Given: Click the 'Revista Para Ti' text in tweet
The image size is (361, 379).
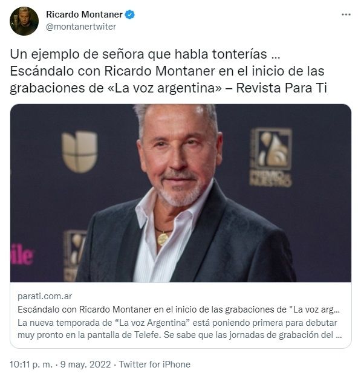Looking at the screenshot, I should click(281, 88).
